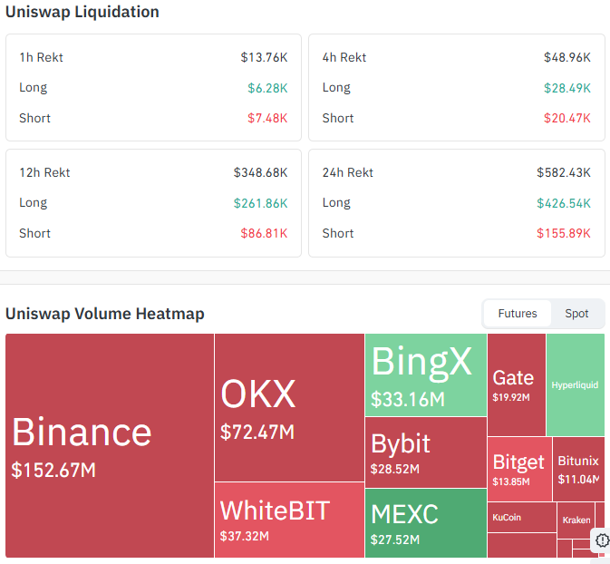
Task: Select the WhiteBIT $37.32M tile
Action: (289, 520)
